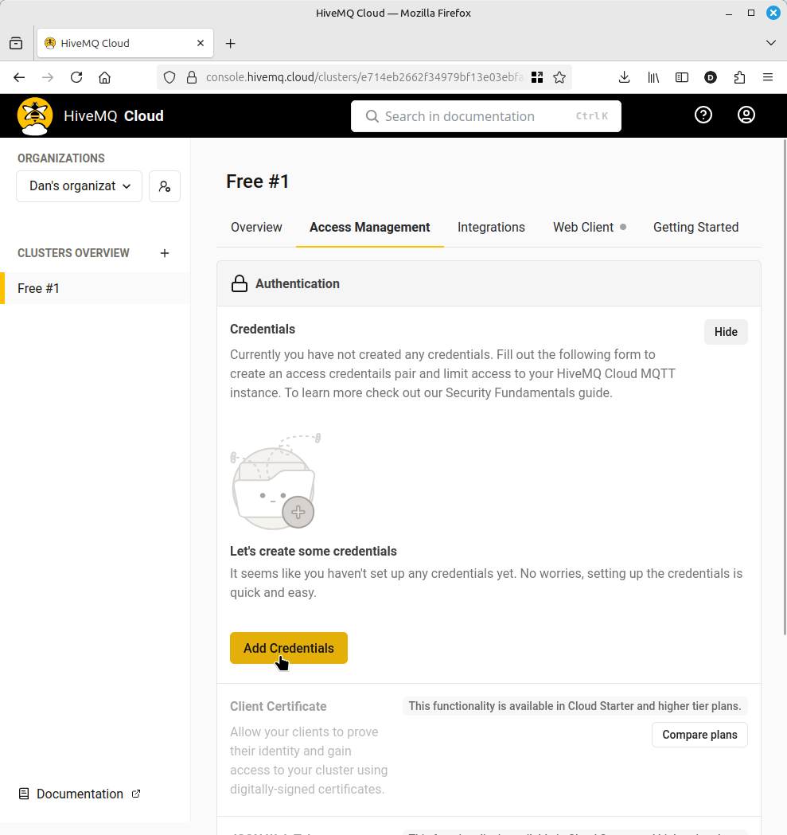The height and width of the screenshot is (835, 787).
Task: Open Firefox application hamburger menu
Action: 768,77
